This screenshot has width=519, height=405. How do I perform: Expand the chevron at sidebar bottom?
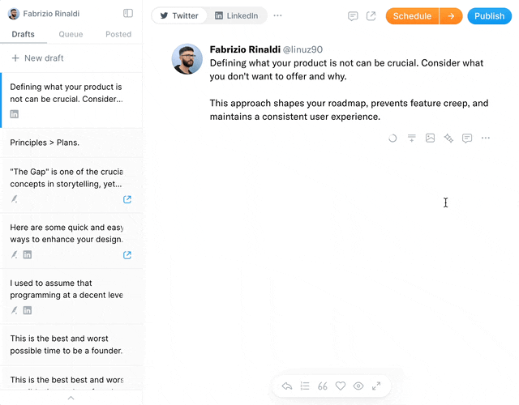(x=71, y=398)
